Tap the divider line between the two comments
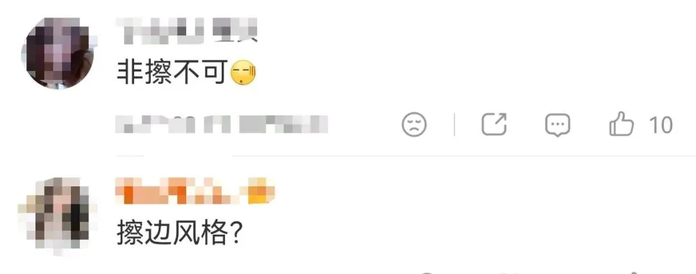 coord(406,156)
